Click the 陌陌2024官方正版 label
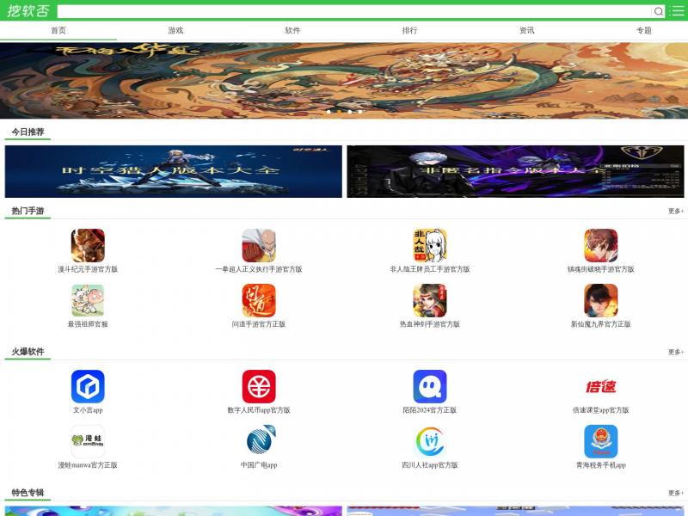 point(430,410)
